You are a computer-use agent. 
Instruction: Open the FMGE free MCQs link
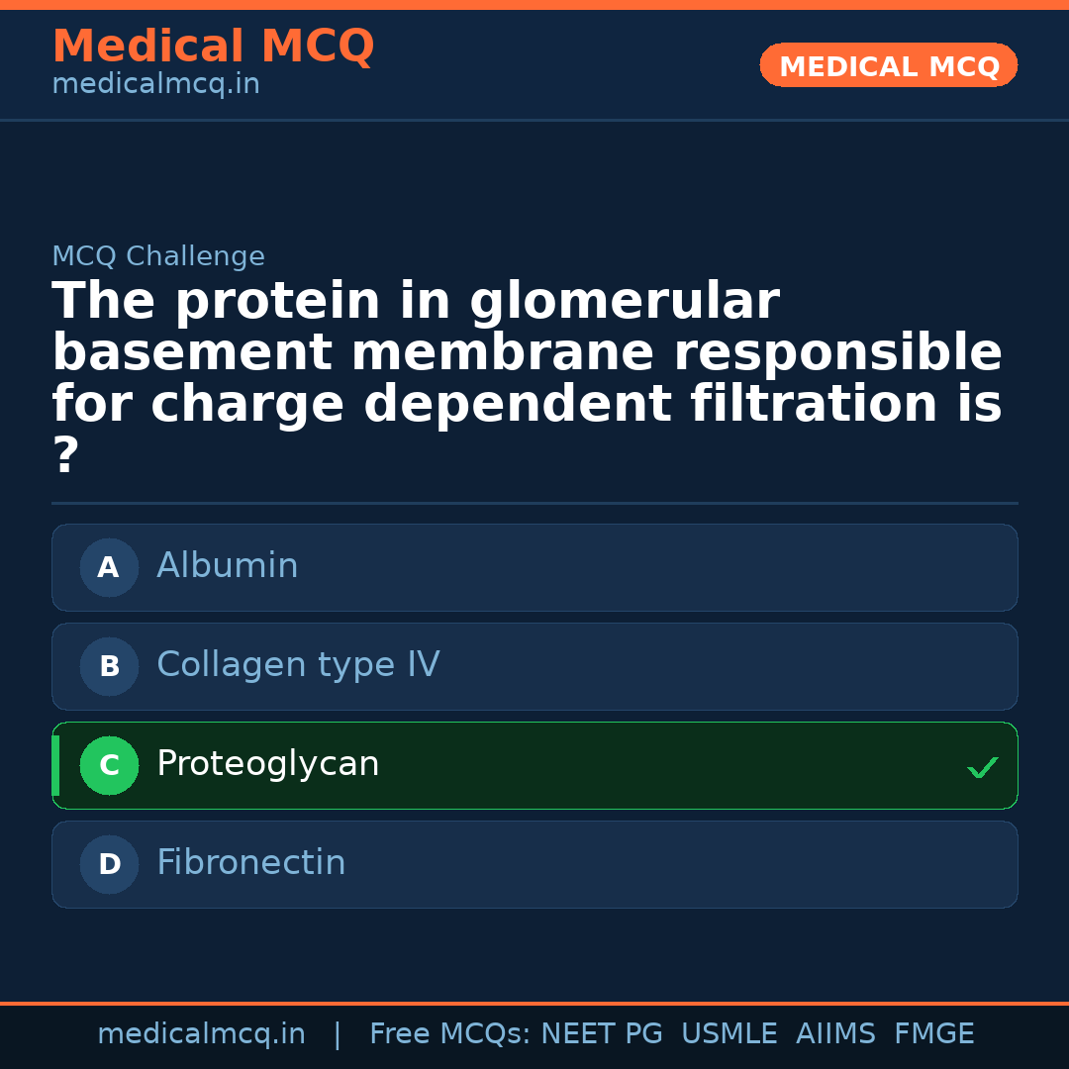click(x=933, y=1033)
